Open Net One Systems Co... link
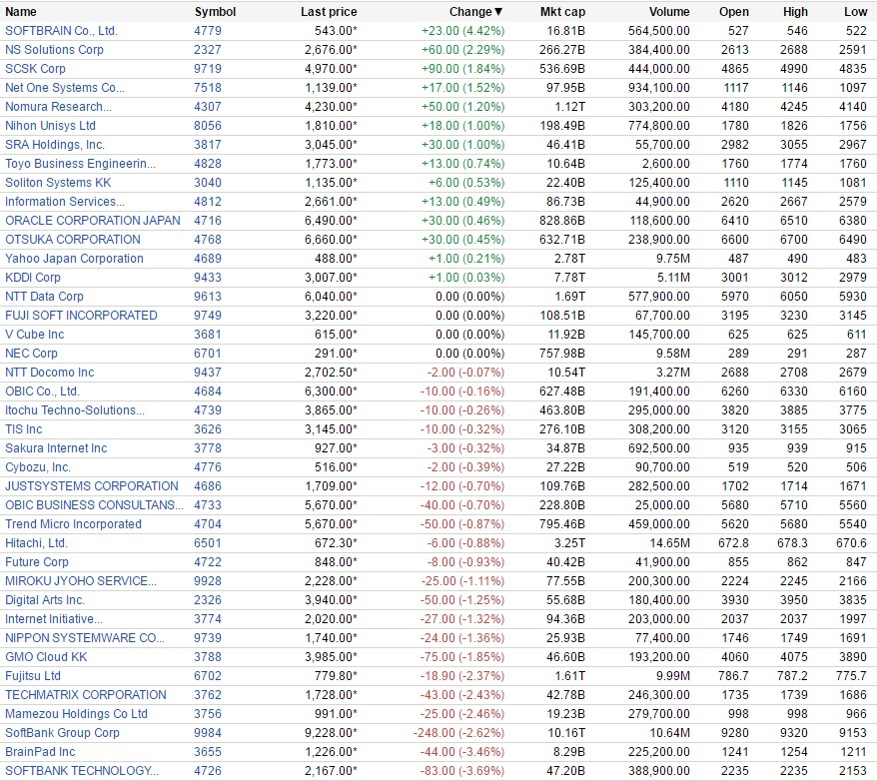This screenshot has height=781, width=877. tap(65, 88)
